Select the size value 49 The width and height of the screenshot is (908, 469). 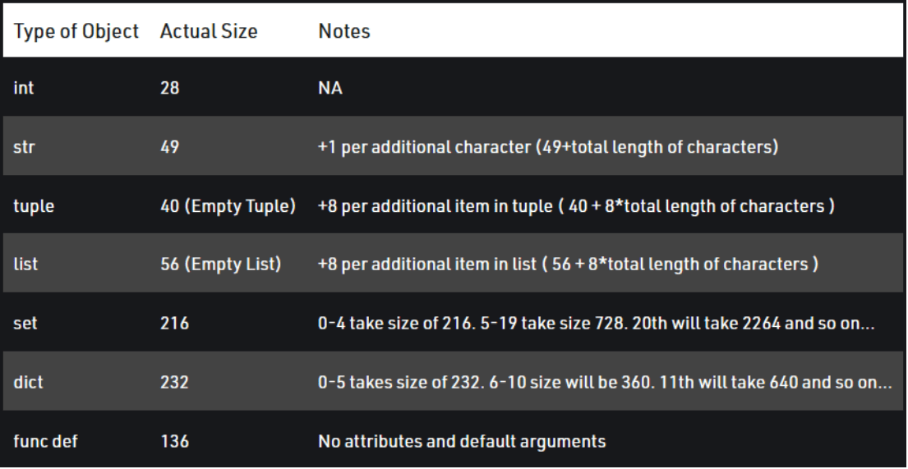point(169,150)
